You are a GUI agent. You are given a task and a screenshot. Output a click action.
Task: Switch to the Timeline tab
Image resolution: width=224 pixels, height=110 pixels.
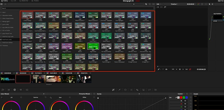pos(35,1)
